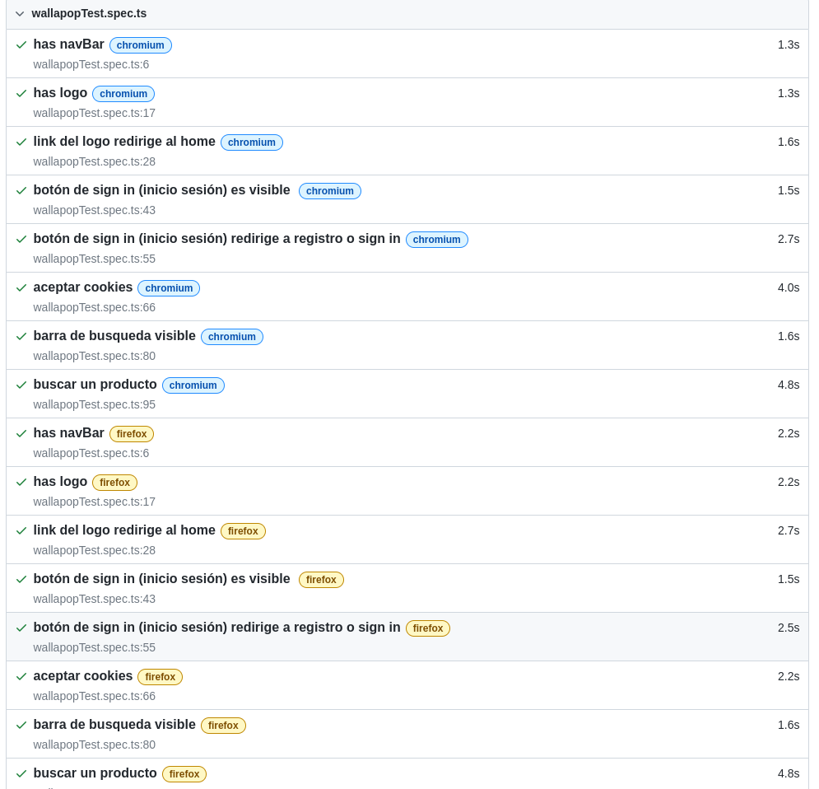This screenshot has height=789, width=819.
Task: Click passed checkmark of has navBar chromium
Action: pos(21,45)
